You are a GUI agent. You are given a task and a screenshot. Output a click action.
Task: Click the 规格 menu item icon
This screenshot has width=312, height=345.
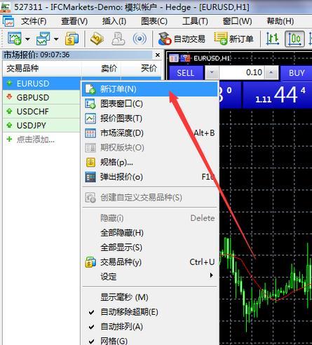click(90, 162)
